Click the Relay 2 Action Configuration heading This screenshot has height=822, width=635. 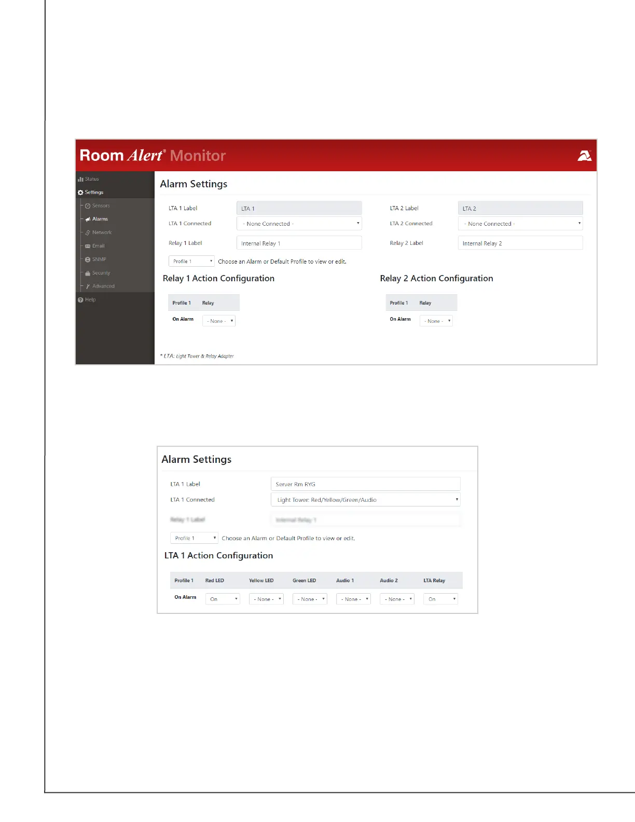pyautogui.click(x=436, y=279)
